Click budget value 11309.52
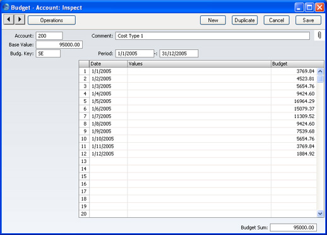The width and height of the screenshot is (327, 235). click(x=294, y=116)
